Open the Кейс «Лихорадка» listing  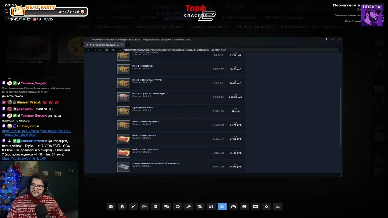[181, 153]
